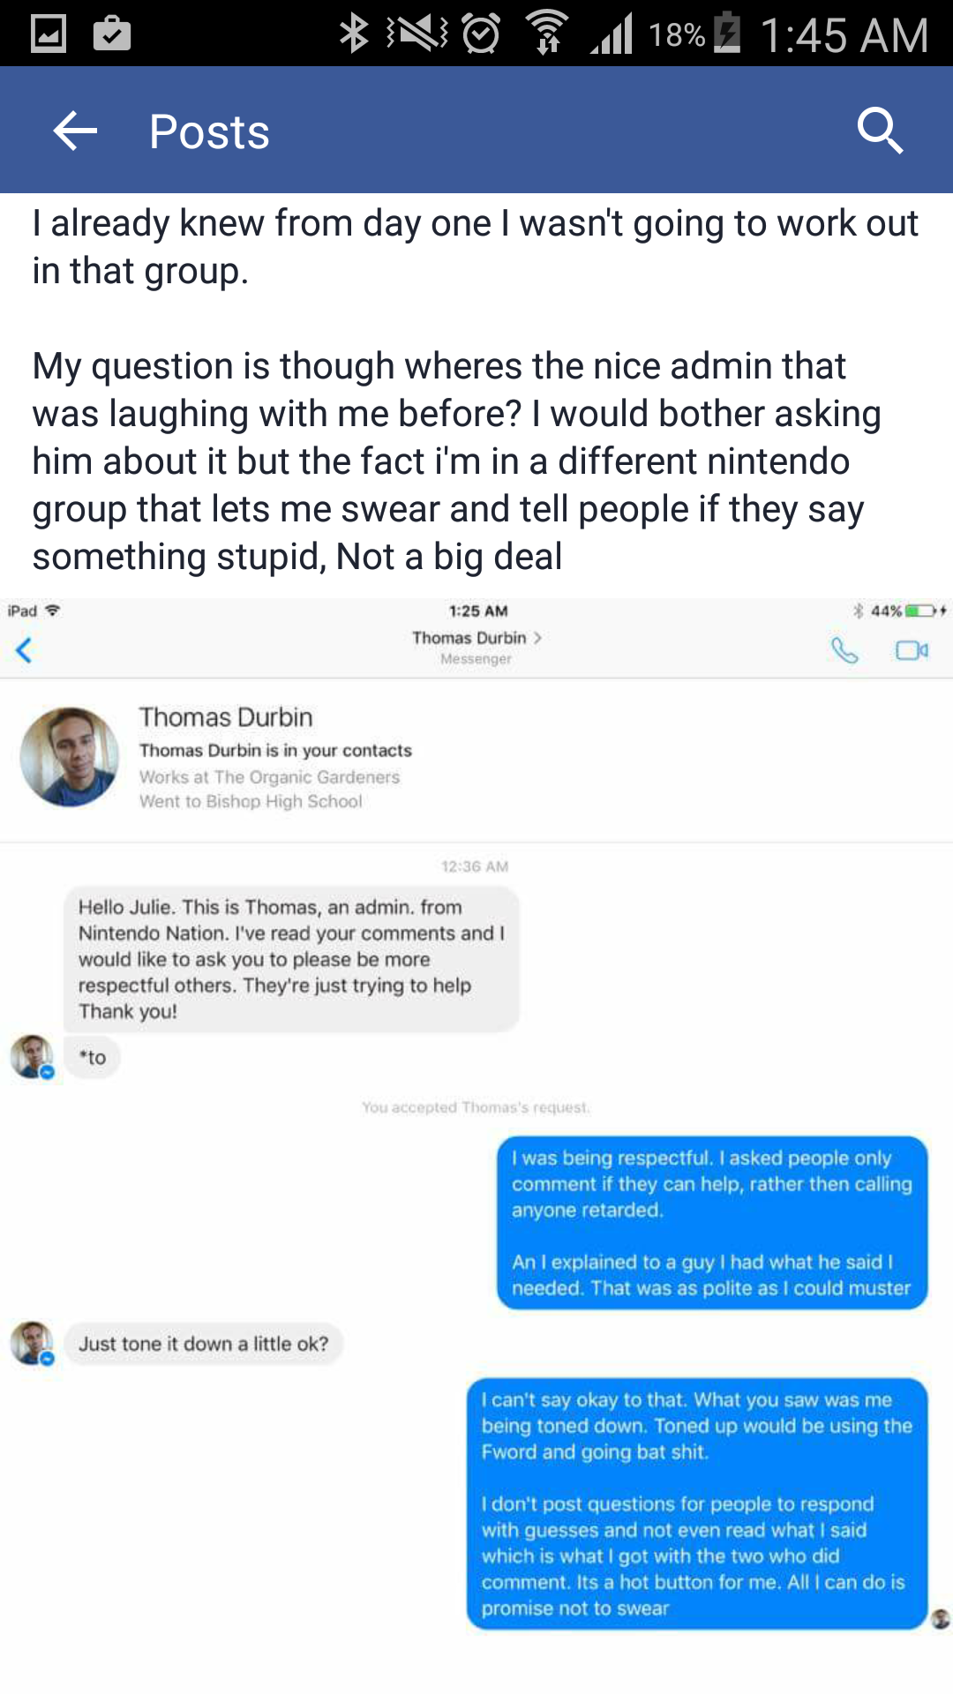The height and width of the screenshot is (1694, 953).
Task: Tap the post text about nintendo group
Action: [457, 461]
